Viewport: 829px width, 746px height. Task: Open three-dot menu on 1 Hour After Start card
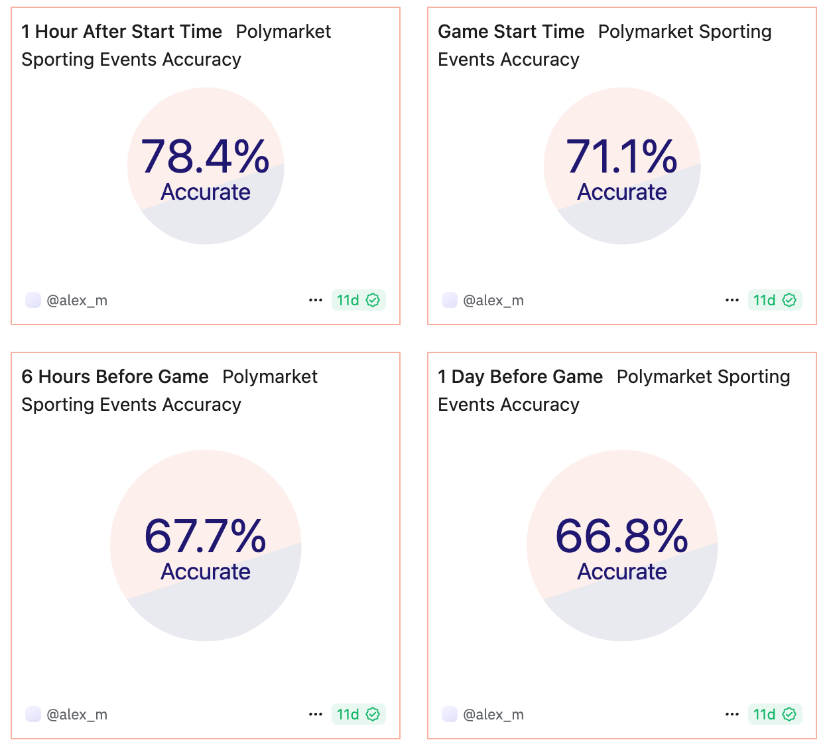tap(316, 300)
